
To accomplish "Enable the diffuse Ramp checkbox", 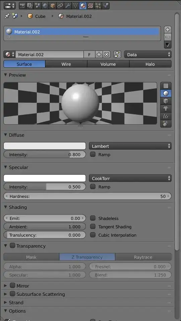I will tap(93, 154).
